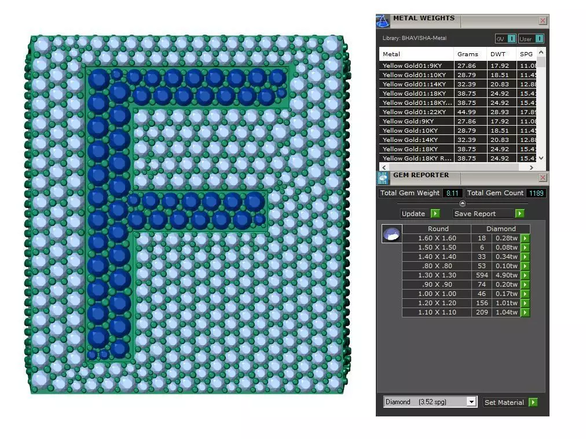
Task: Click the Total Gem Count value 1189
Action: pyautogui.click(x=536, y=193)
